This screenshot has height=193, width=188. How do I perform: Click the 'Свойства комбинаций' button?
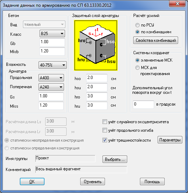[155, 40]
